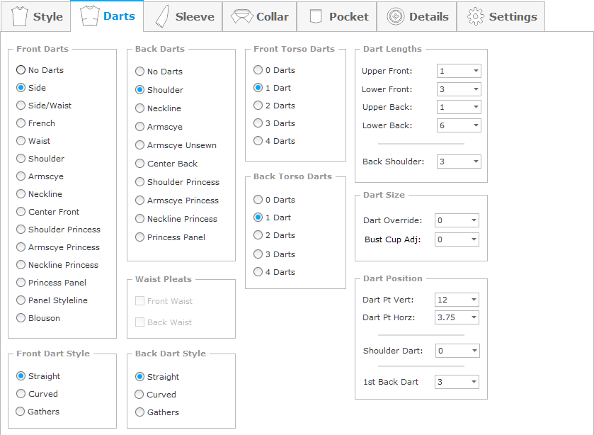Click the button icon on Details tab
Viewport: 594px width, 435px height.
[x=396, y=16]
